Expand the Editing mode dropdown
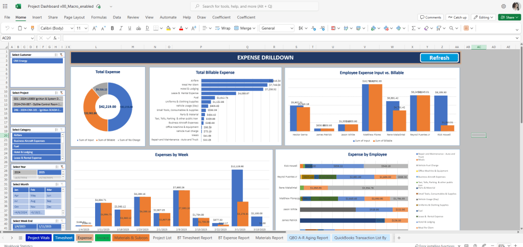523x247 pixels. (483, 17)
